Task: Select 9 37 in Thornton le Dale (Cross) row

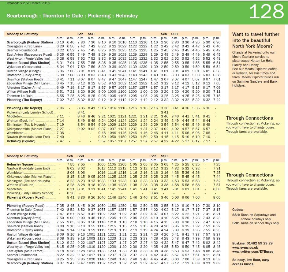Action: coord(92,210)
